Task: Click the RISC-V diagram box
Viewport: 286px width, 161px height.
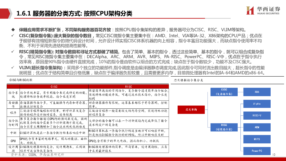Action: (257, 115)
